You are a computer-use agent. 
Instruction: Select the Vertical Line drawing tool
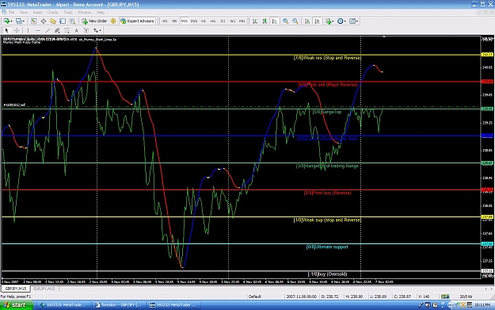[28, 30]
